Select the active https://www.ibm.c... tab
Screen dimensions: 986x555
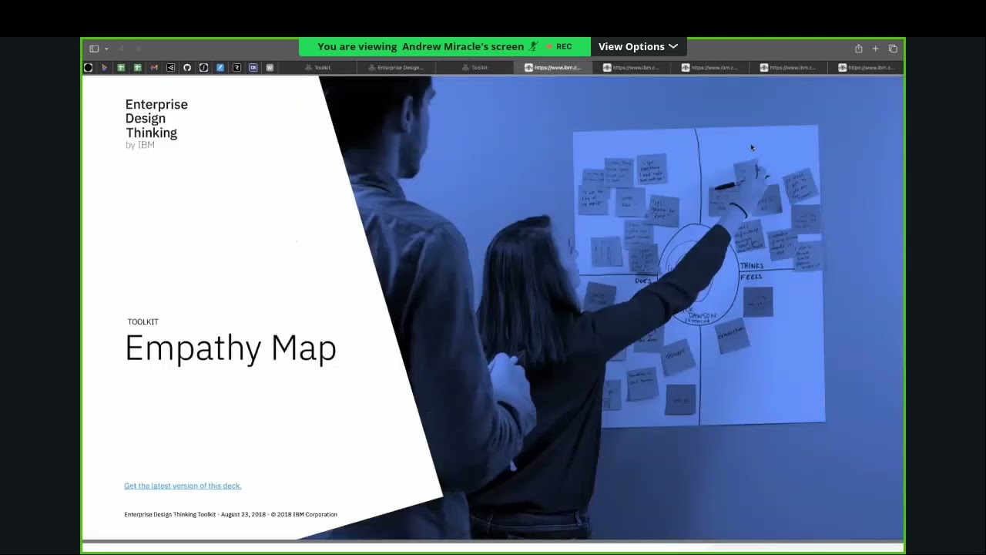pyautogui.click(x=553, y=68)
